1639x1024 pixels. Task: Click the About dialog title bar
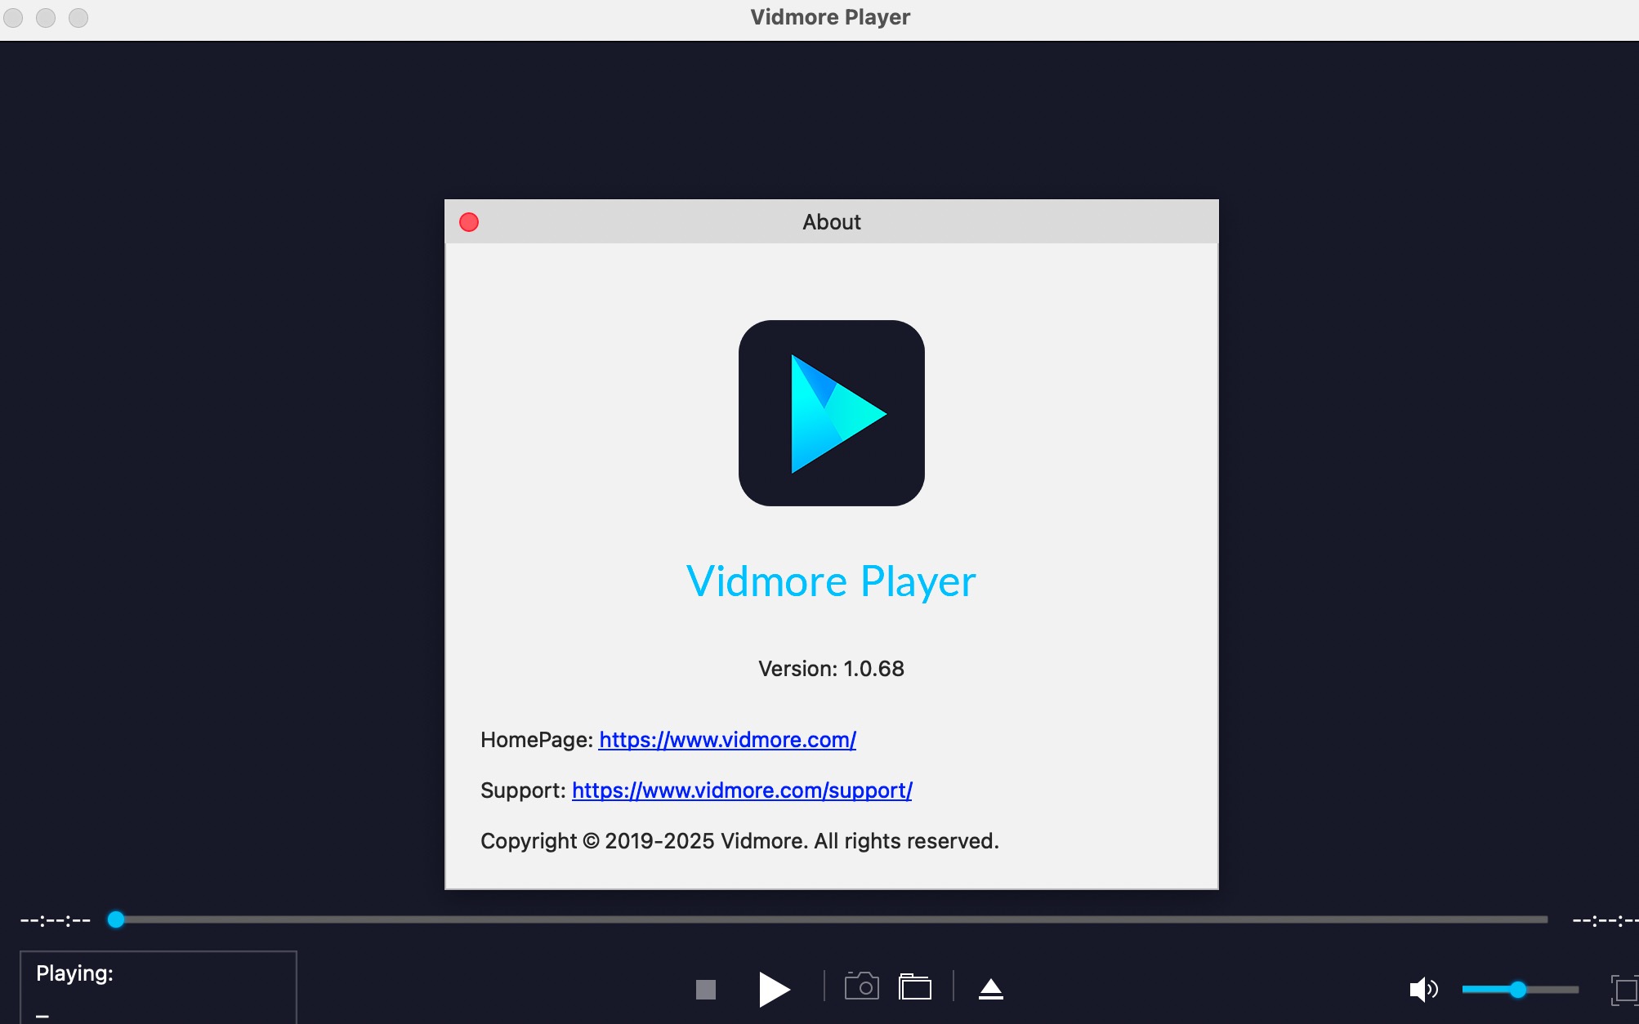831,222
